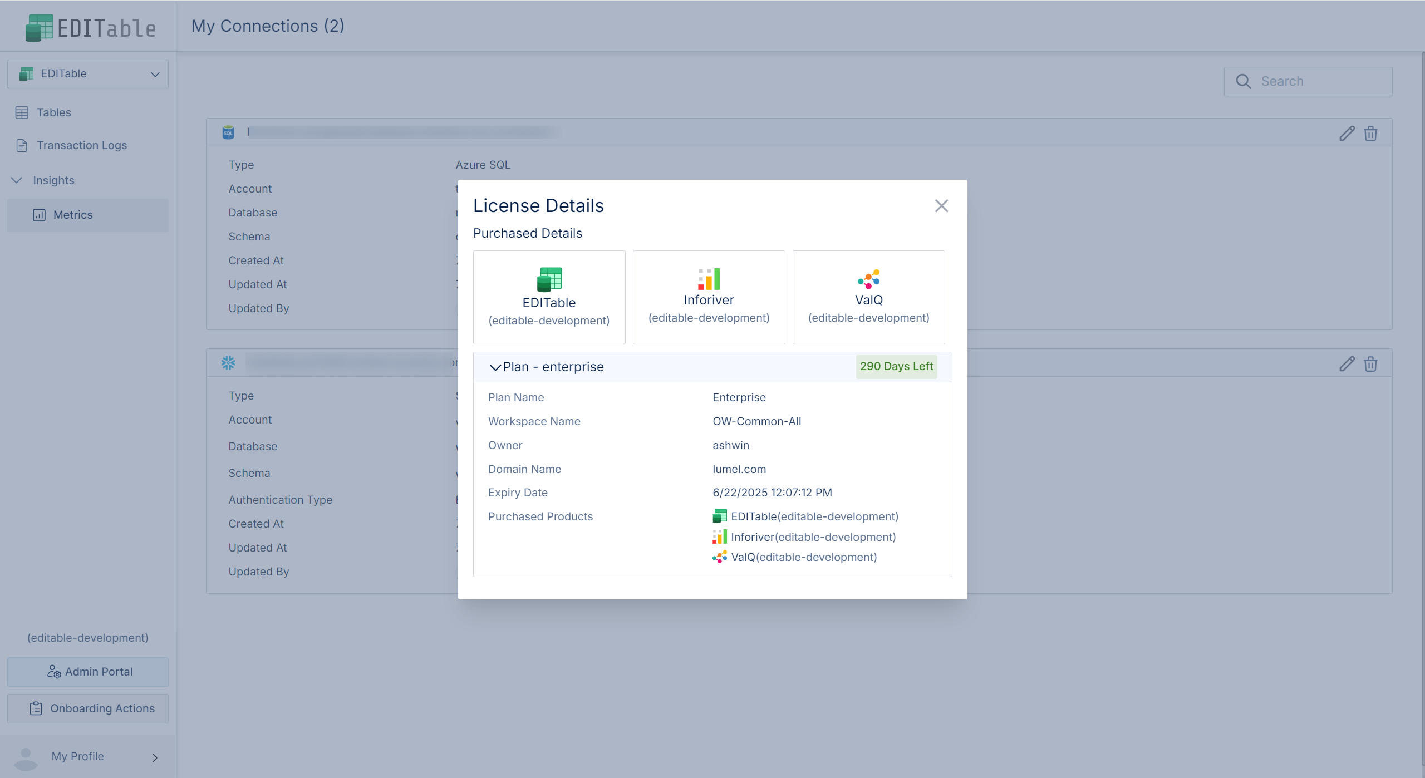Click the Azure SQL database icon
Viewport: 1425px width, 778px height.
228,132
